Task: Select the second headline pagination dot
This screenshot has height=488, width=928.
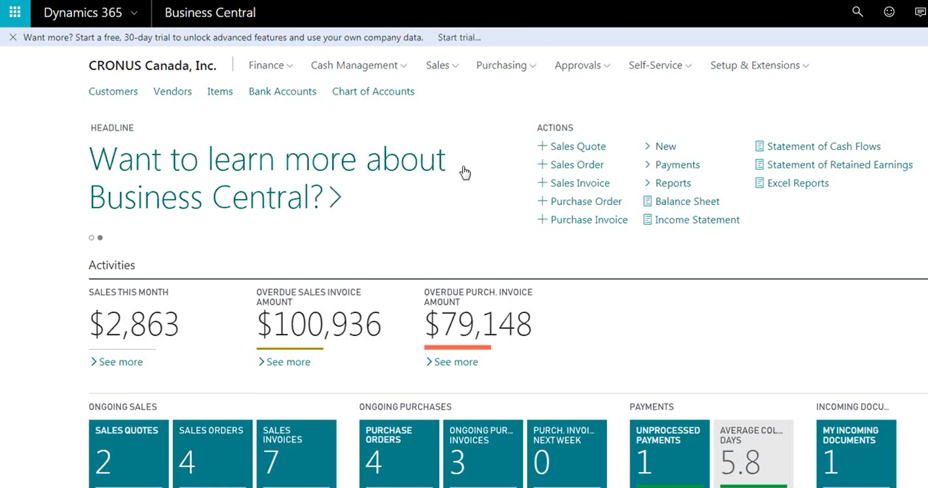Action: click(x=100, y=238)
